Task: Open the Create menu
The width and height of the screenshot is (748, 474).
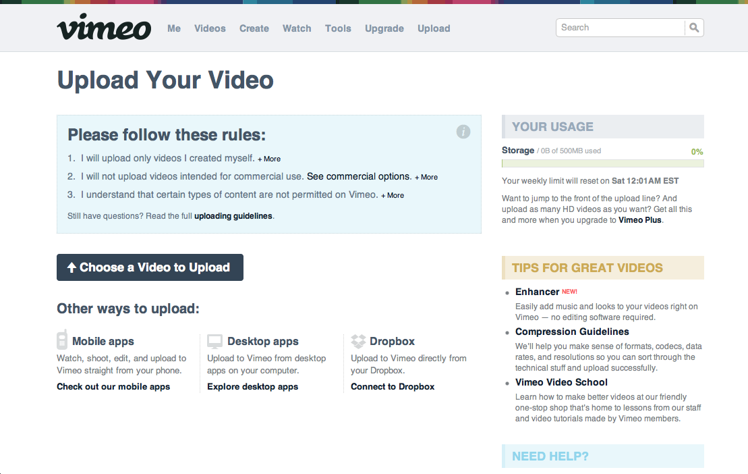Action: click(254, 28)
